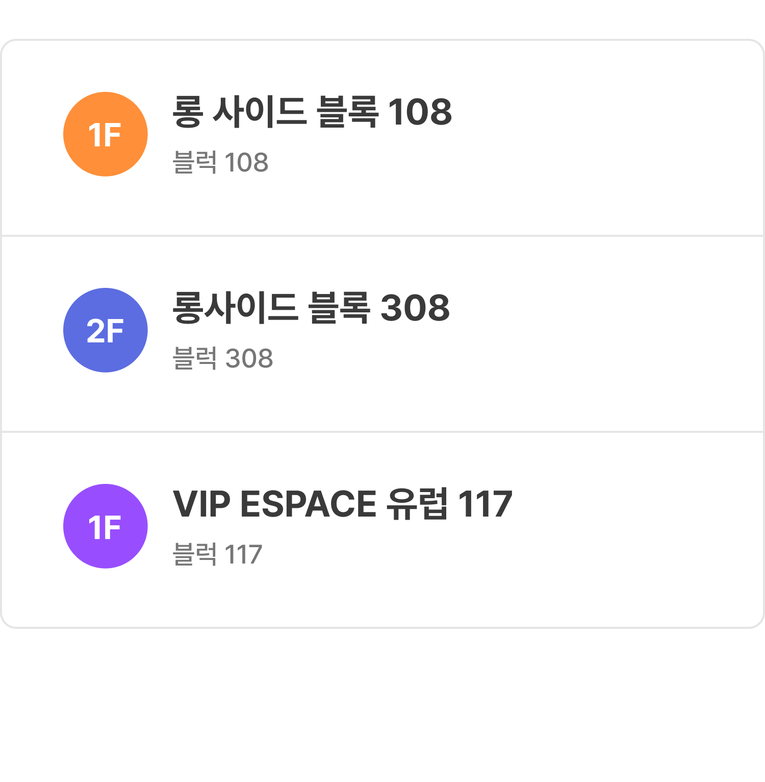
Task: Pick the orange circle beside block 108
Action: coord(106,134)
